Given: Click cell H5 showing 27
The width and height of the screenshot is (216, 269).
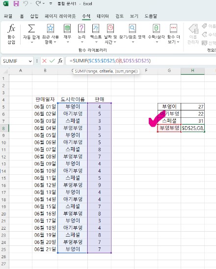Looking at the screenshot, I should 192,107.
